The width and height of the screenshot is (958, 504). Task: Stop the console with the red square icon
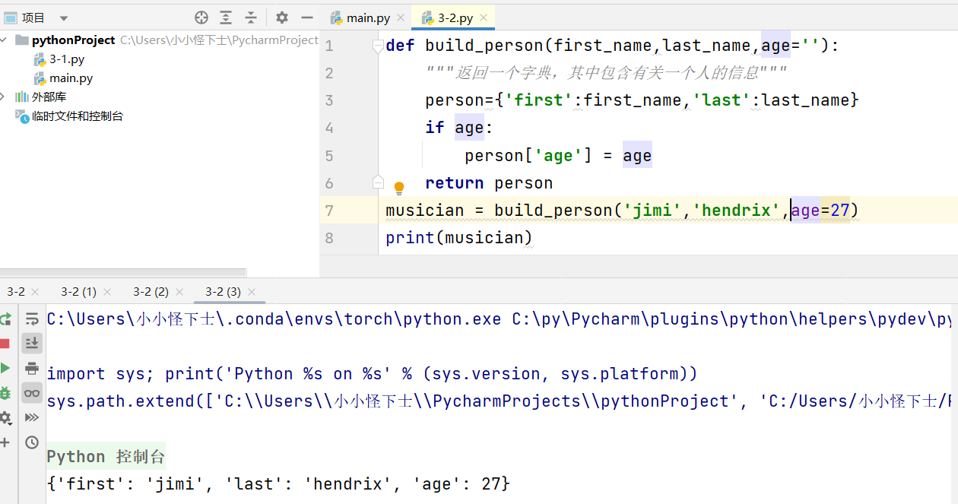[6, 343]
